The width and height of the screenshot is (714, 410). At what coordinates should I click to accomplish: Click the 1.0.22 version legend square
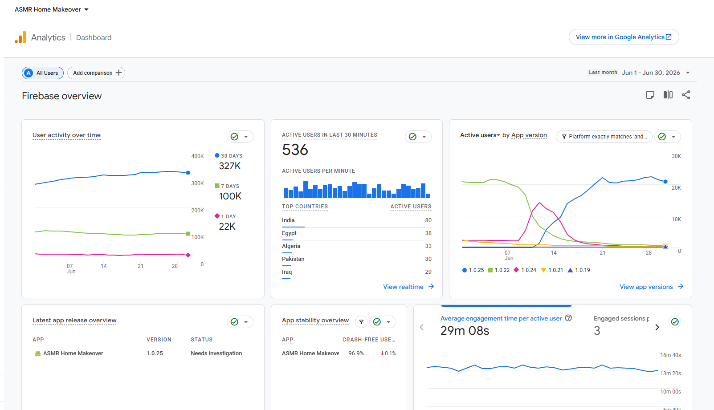click(490, 270)
